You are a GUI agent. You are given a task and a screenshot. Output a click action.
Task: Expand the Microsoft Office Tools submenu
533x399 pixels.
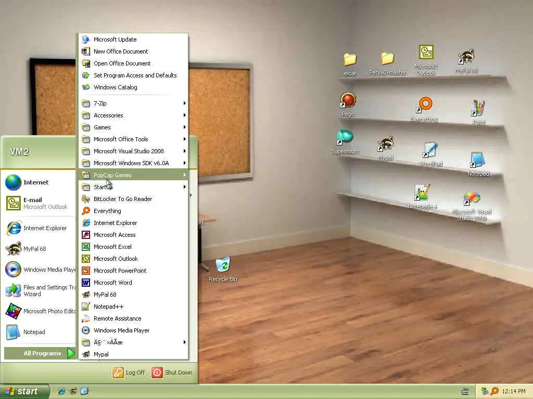134,139
